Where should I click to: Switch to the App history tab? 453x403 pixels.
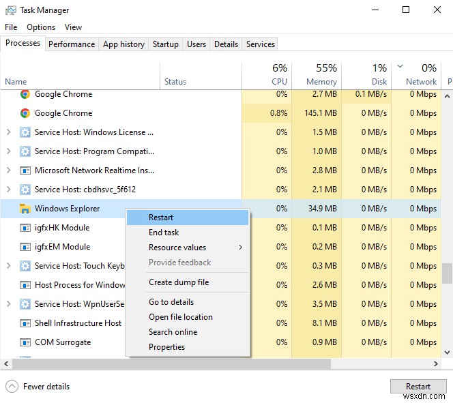click(x=123, y=44)
